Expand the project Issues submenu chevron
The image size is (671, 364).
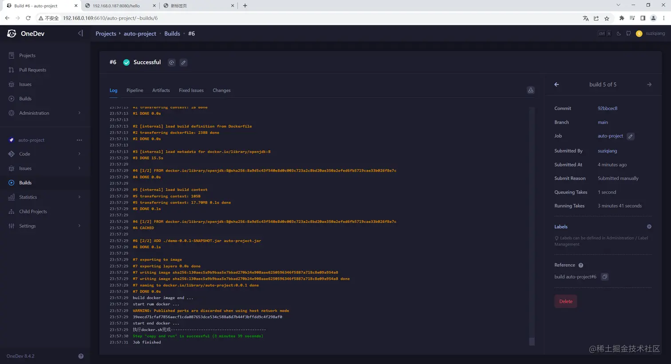pos(79,168)
